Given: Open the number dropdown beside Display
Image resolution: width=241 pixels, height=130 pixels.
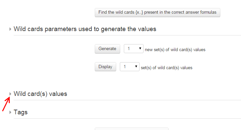Looking at the screenshot, I should point(130,67).
